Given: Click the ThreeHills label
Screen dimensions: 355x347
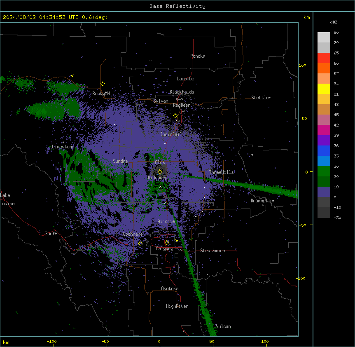Looking at the screenshot, I should 221,172.
